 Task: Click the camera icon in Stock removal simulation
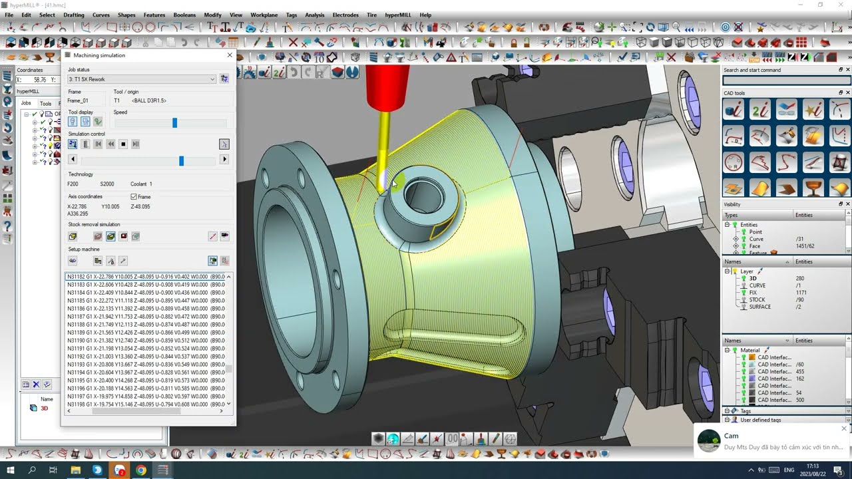pos(224,236)
